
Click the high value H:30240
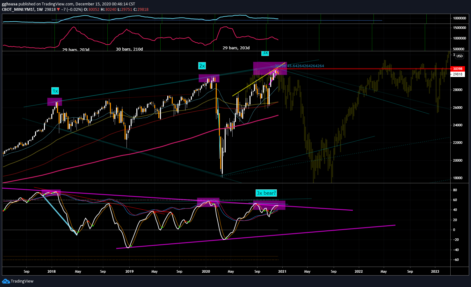click(108, 9)
